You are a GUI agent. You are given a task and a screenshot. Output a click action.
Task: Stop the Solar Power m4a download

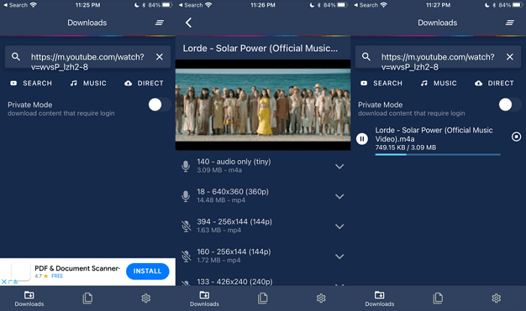[515, 137]
